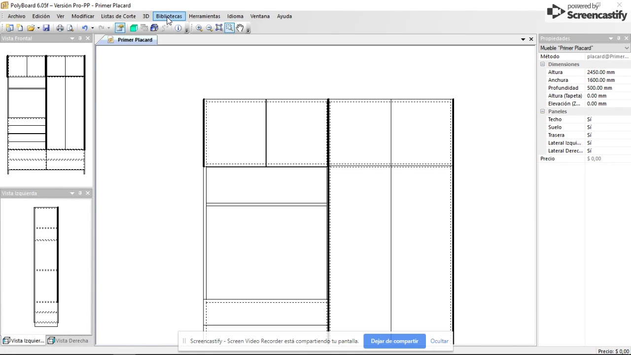Click the new project icon in toolbar
The height and width of the screenshot is (355, 631).
click(9, 28)
